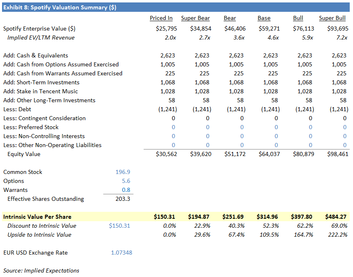This screenshot has width=353, height=277.
Task: Select per-share value $484.27
Action: click(x=336, y=217)
